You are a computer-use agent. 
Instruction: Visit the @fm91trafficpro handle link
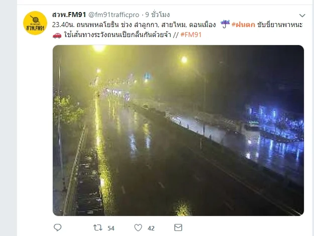(x=114, y=15)
